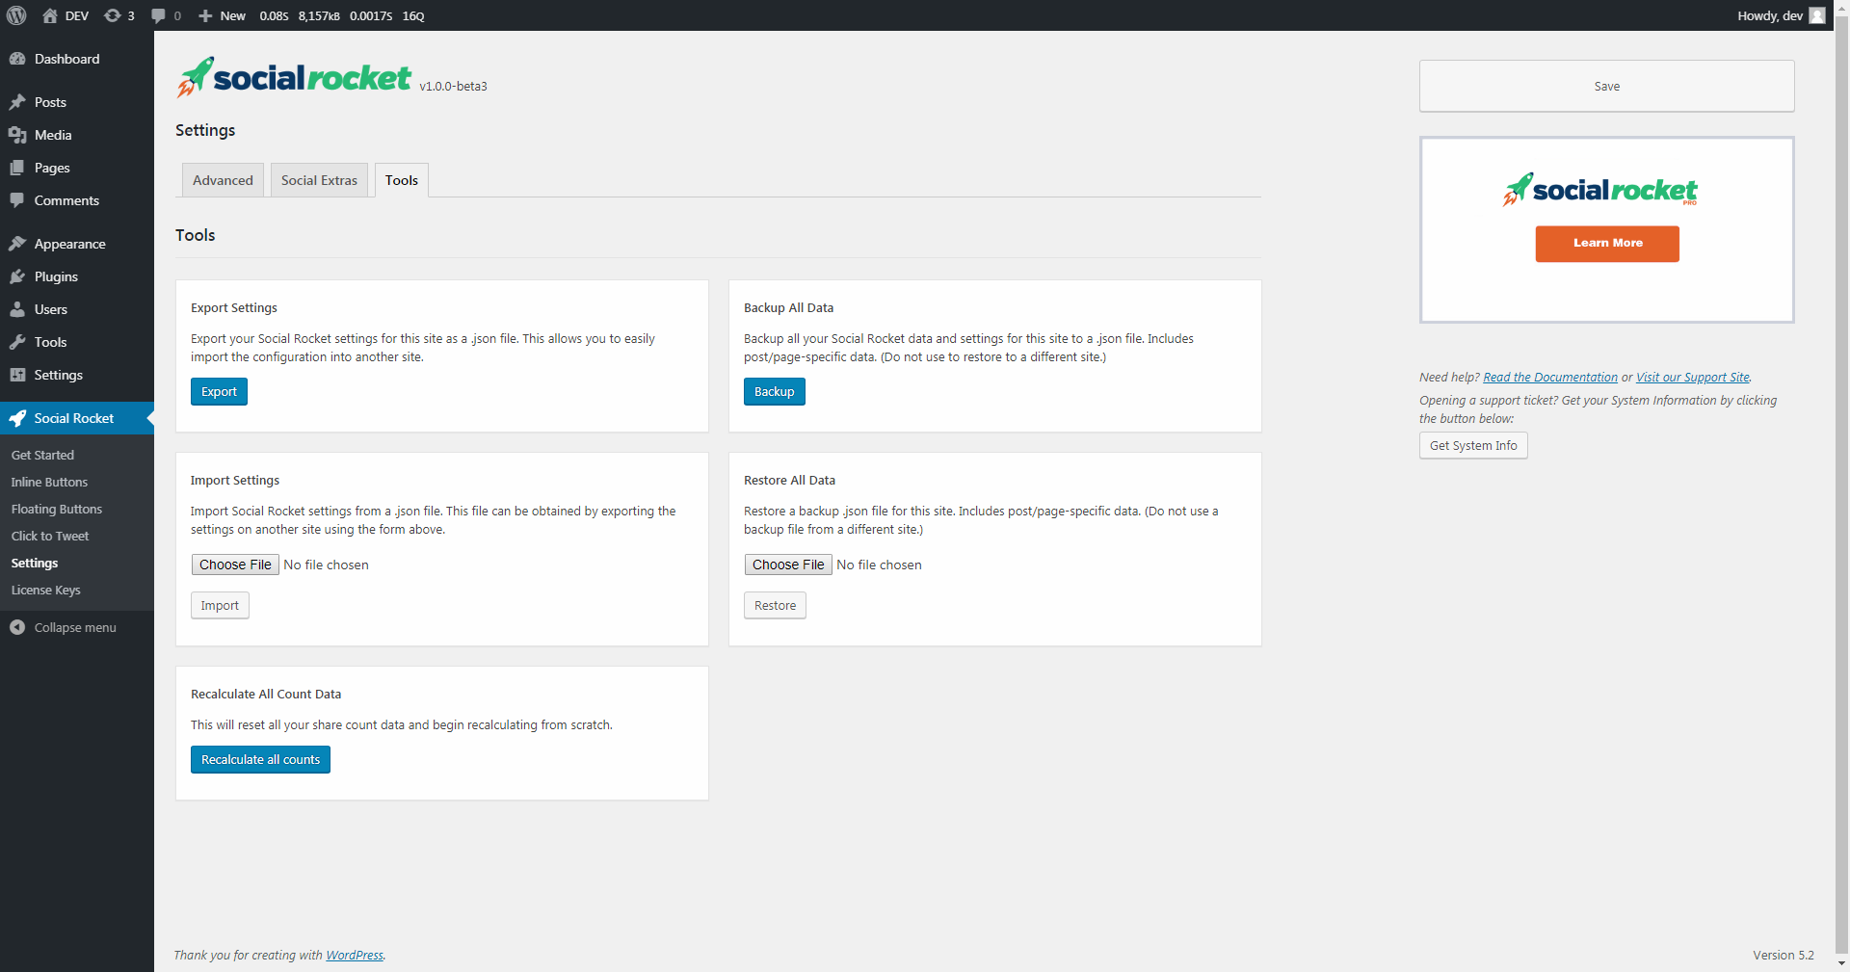Click the Collapse menu arrow icon
Screen dimensions: 1850x972
coord(17,627)
